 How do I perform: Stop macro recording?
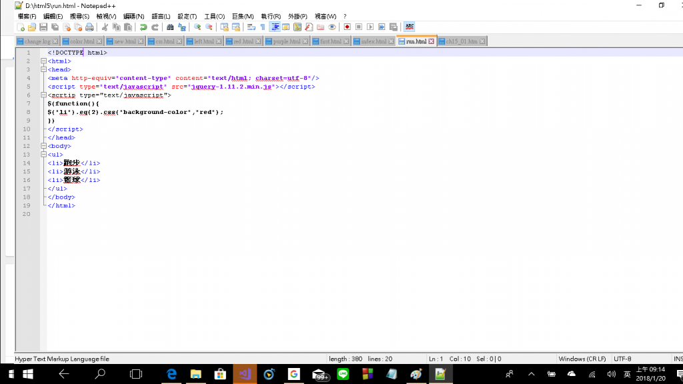tap(358, 27)
